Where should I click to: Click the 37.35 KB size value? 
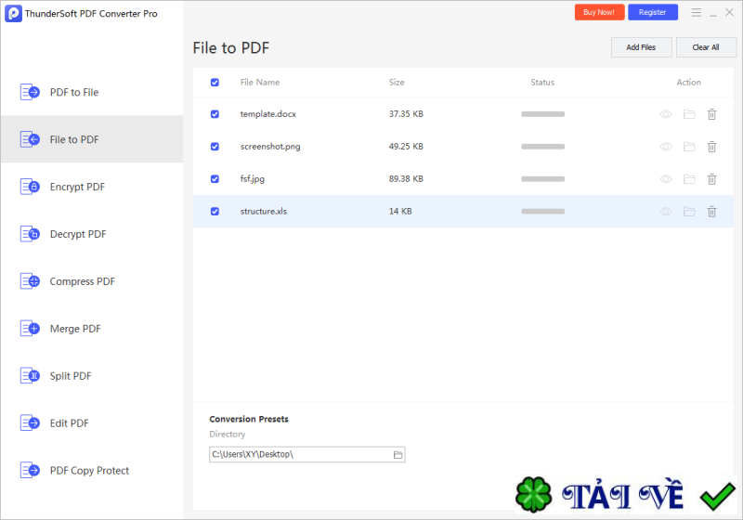pyautogui.click(x=406, y=114)
